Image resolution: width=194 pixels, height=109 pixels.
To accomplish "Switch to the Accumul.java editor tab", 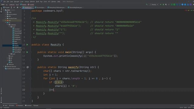I will coord(40,8).
